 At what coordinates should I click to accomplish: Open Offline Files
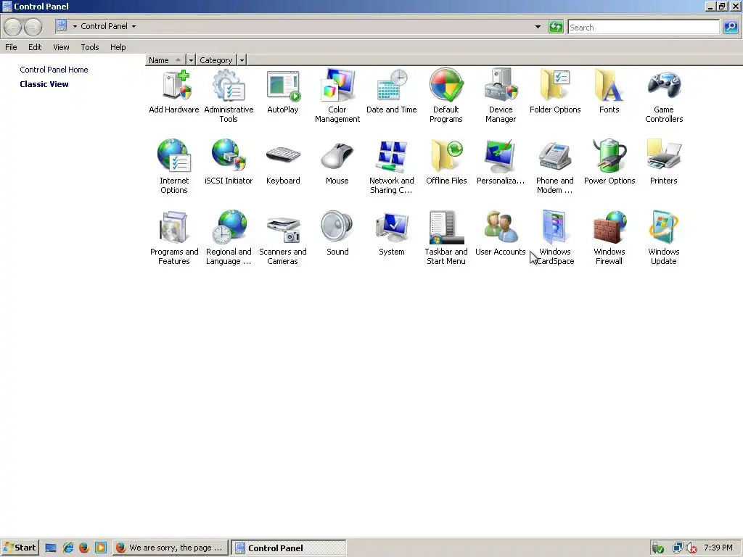(446, 163)
